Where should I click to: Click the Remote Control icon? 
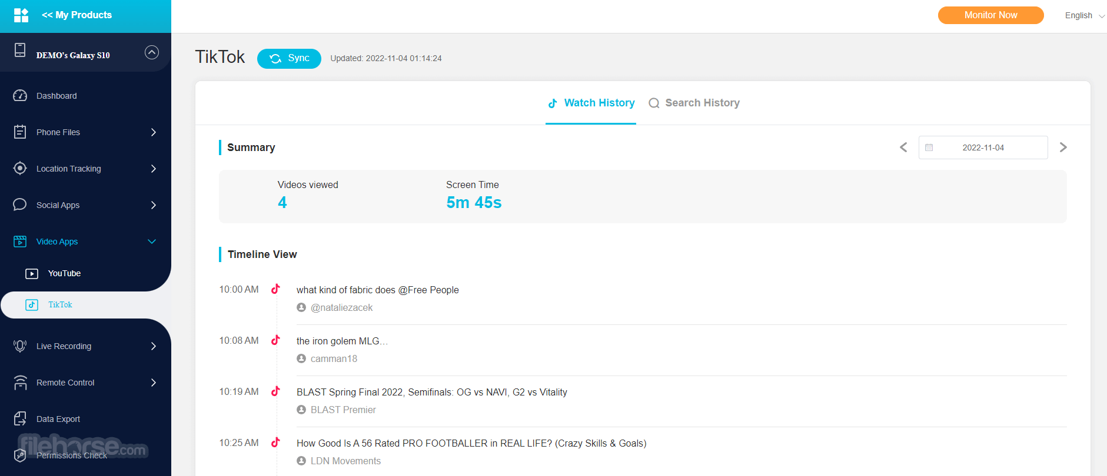point(20,383)
